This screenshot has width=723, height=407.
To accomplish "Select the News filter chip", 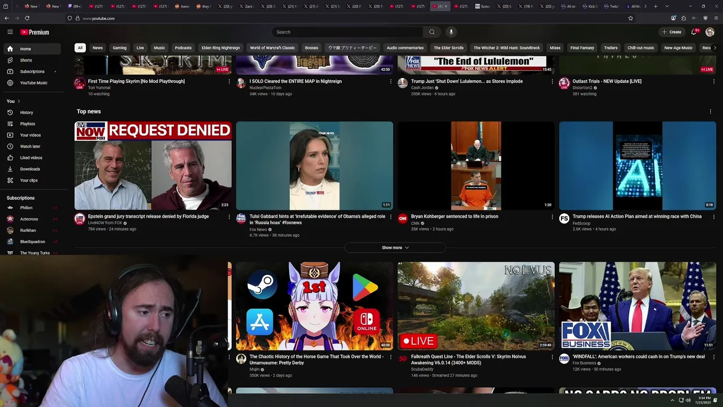I will (98, 48).
